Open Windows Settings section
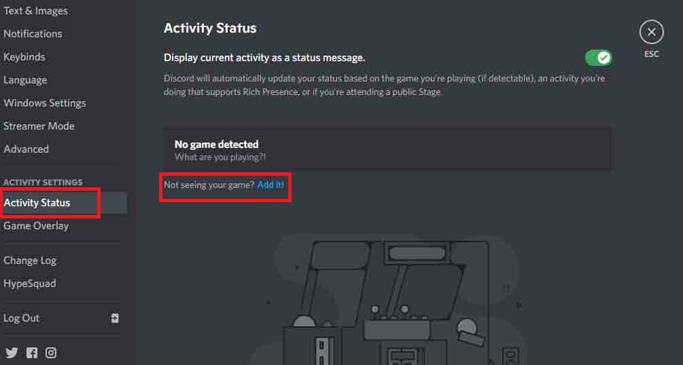 click(45, 103)
